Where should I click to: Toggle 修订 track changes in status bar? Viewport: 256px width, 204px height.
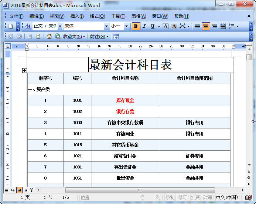point(182,197)
